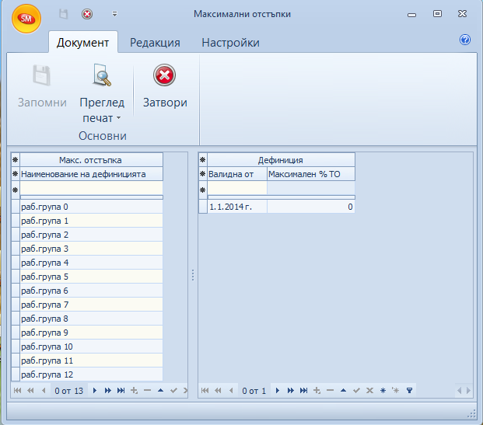483x425 pixels.
Task: Click the Максимален % ТО column header
Action: click(x=311, y=174)
